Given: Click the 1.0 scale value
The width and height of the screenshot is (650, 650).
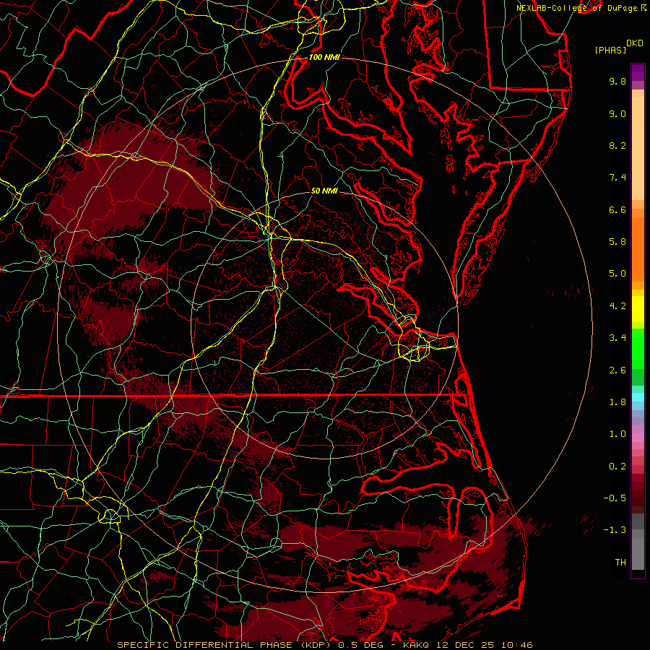Looking at the screenshot, I should [x=617, y=434].
